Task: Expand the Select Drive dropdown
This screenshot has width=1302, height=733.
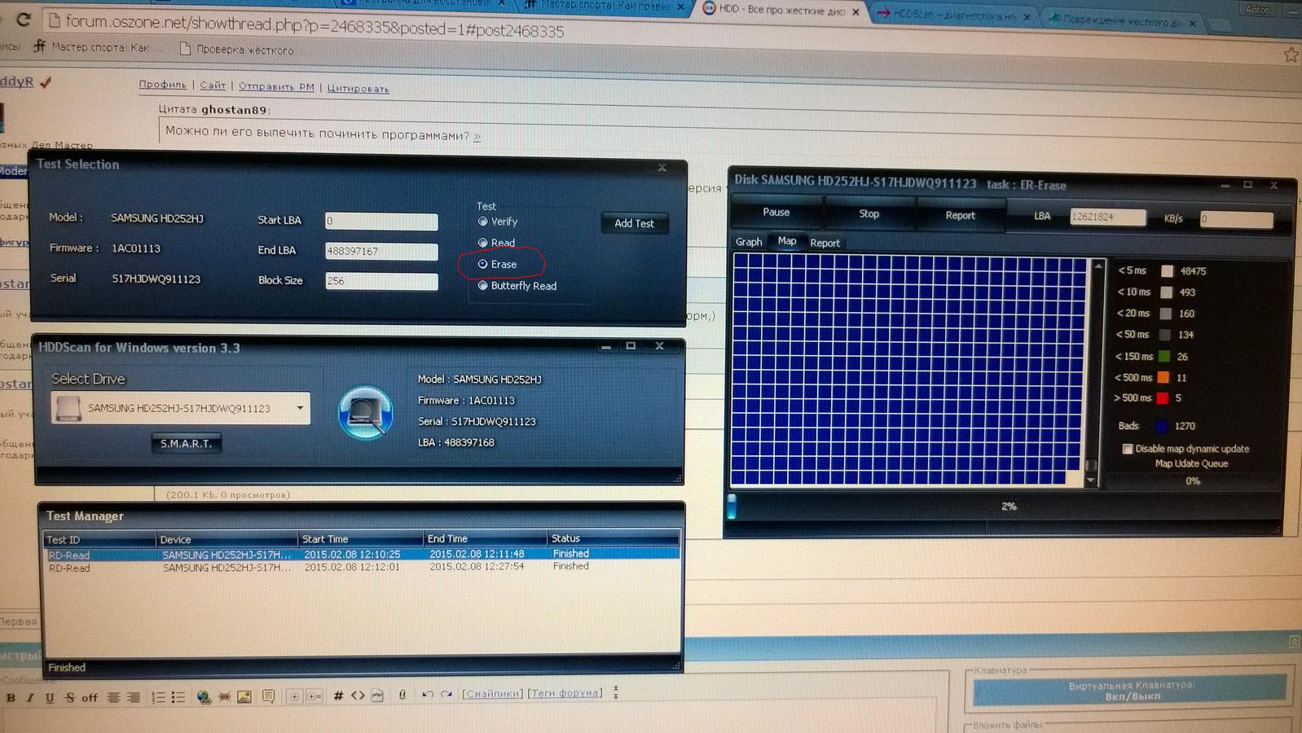Action: (300, 408)
